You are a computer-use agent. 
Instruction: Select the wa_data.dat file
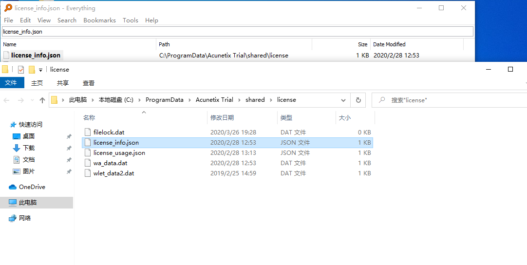[110, 163]
